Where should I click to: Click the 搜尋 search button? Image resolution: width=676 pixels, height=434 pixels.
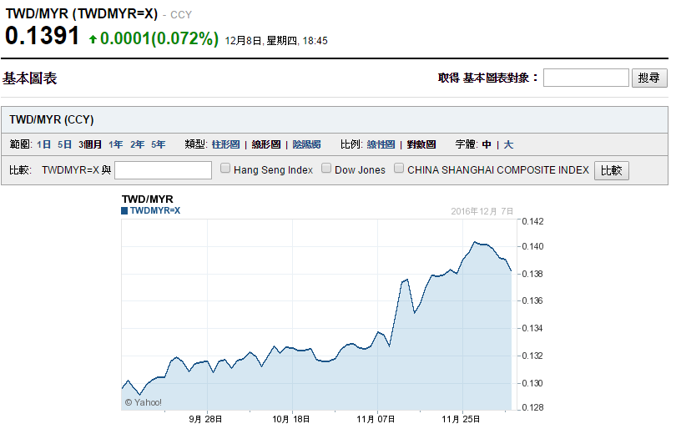(649, 78)
